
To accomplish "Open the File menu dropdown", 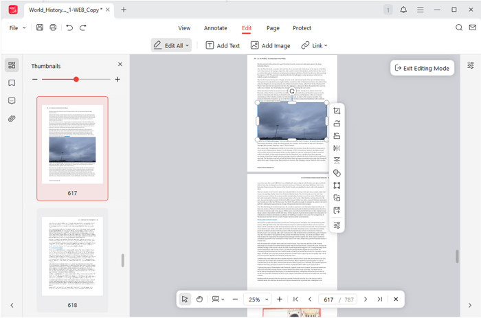I will point(17,28).
